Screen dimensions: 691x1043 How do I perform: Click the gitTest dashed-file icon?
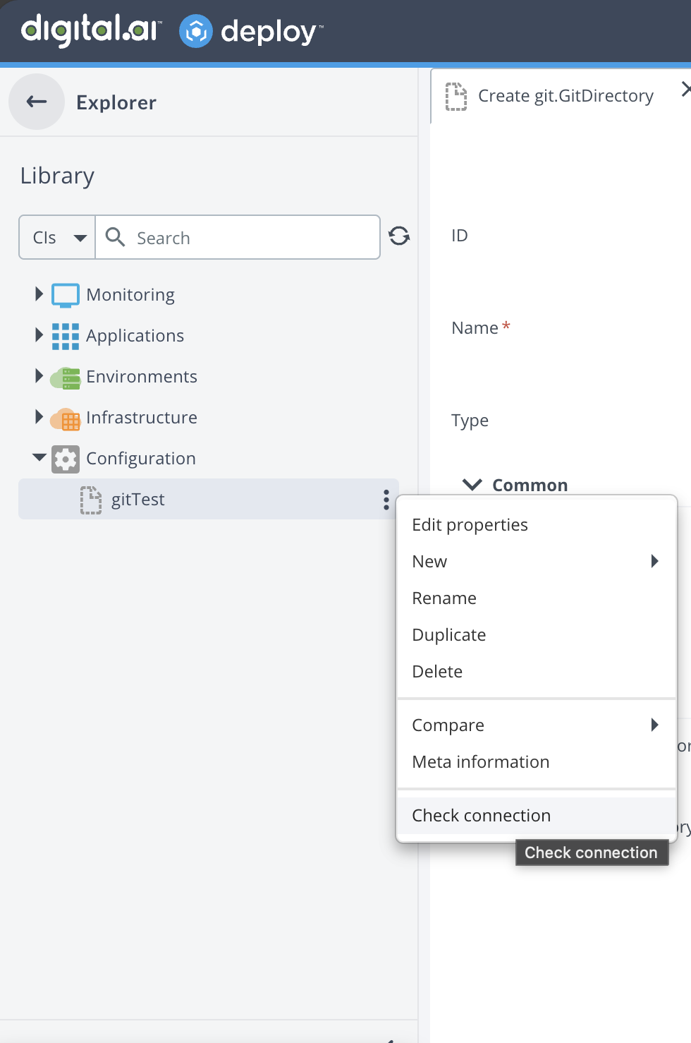(90, 499)
